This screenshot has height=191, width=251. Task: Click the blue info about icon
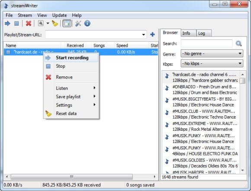point(87,23)
